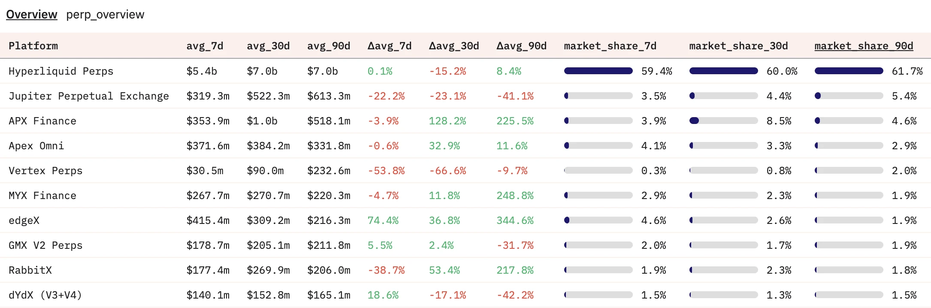Click the underlined market_share_90d header

[864, 46]
